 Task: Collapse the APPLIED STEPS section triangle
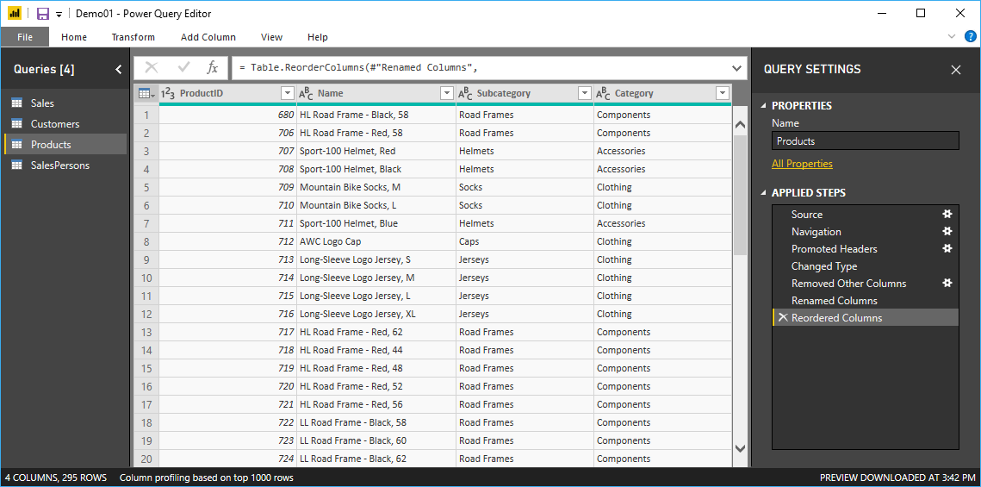click(764, 193)
